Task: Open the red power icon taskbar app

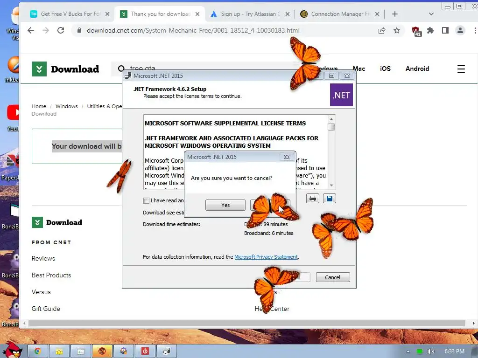Action: pyautogui.click(x=145, y=351)
